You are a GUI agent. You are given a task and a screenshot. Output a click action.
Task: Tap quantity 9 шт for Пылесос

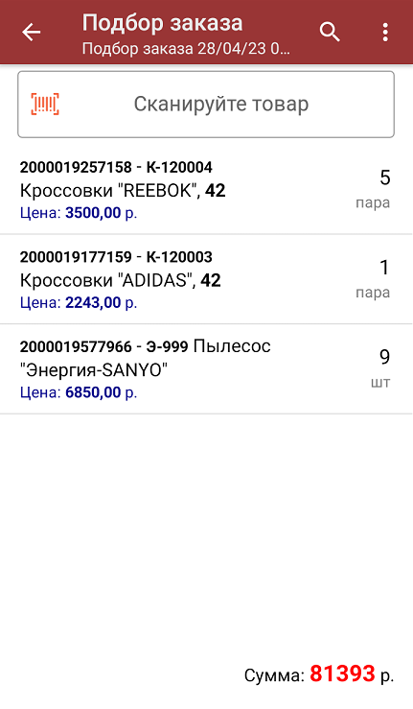click(x=380, y=368)
